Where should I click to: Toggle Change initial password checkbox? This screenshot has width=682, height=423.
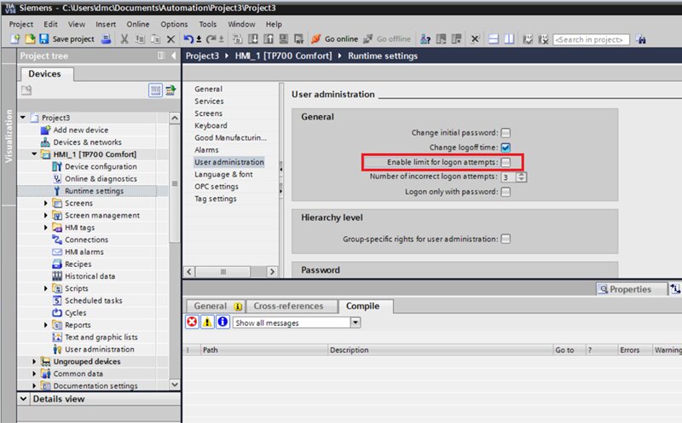506,133
